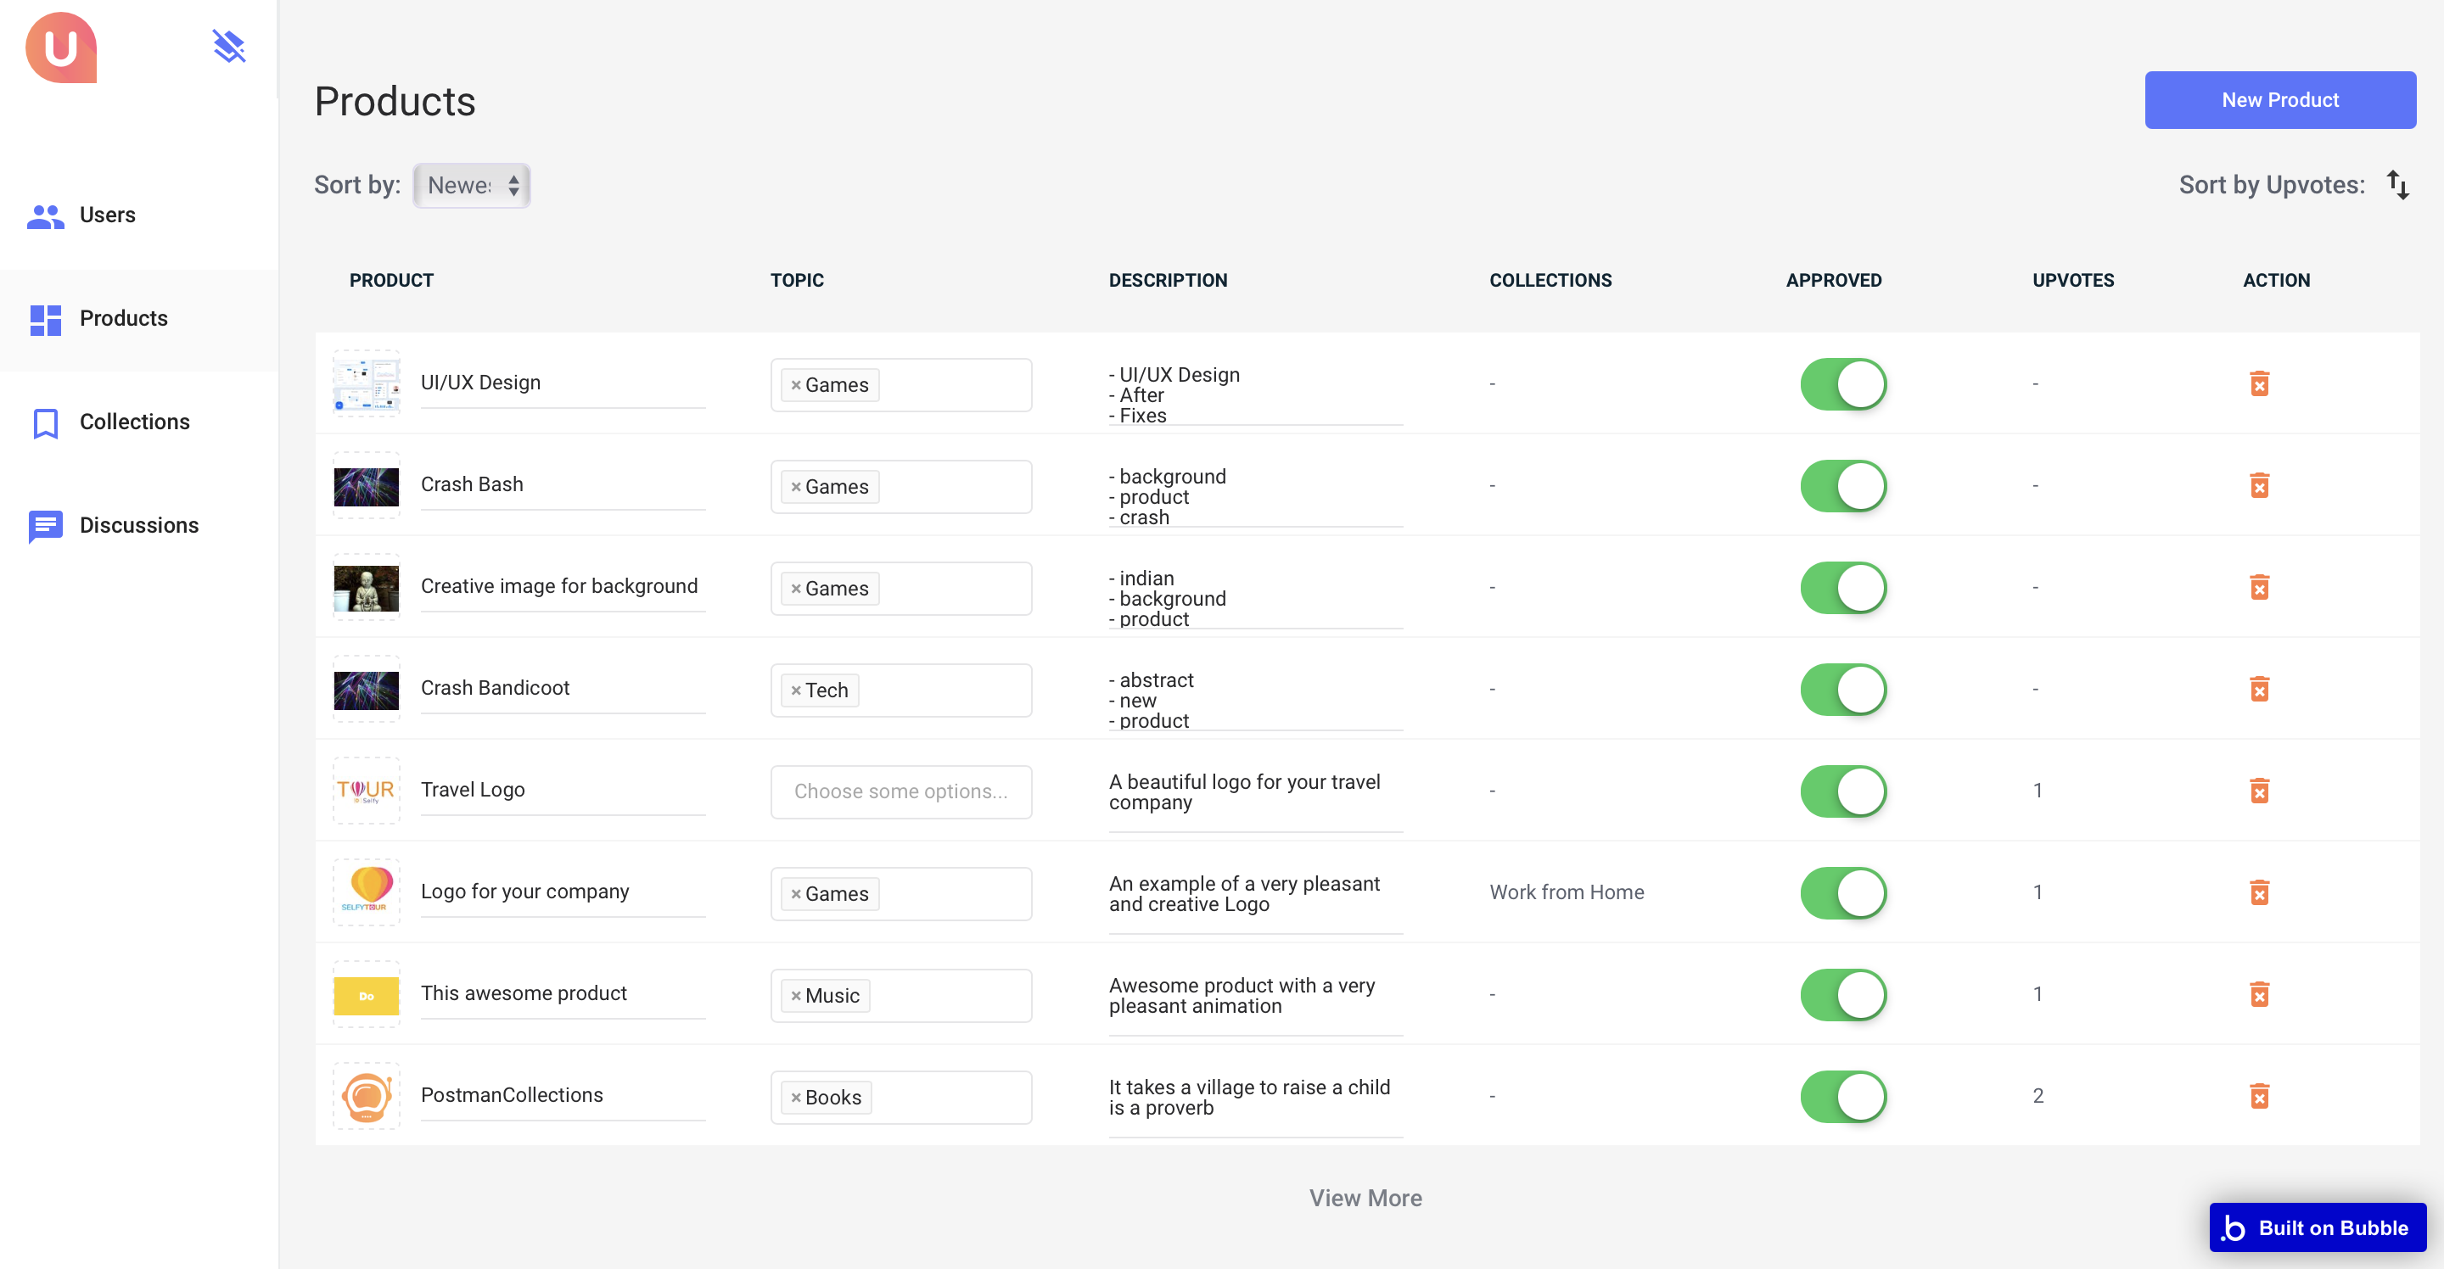The image size is (2444, 1269).
Task: Open the Sort by dropdown
Action: tap(472, 185)
